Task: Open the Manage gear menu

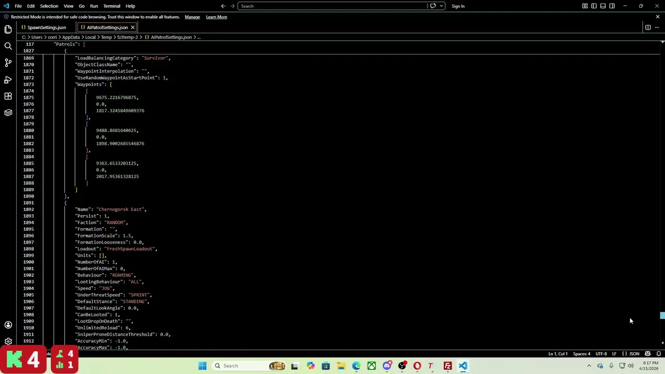Action: [x=8, y=341]
